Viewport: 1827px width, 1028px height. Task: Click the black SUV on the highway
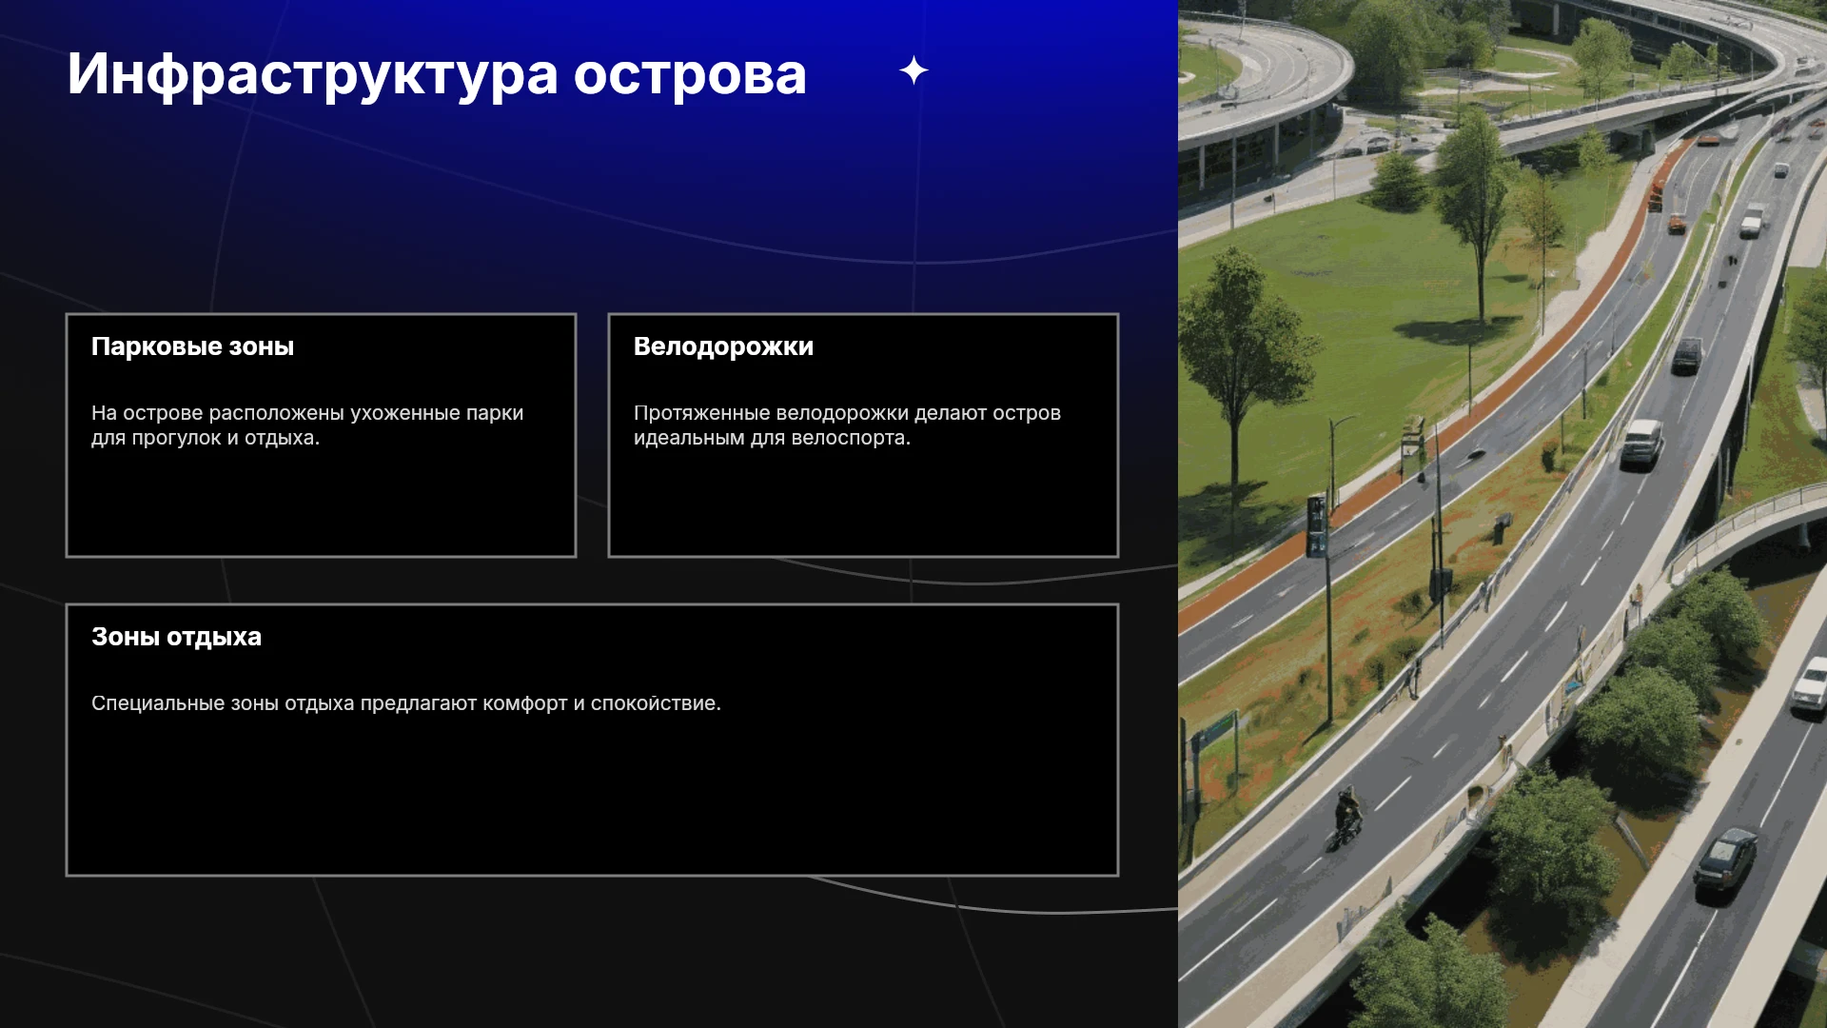[1687, 355]
